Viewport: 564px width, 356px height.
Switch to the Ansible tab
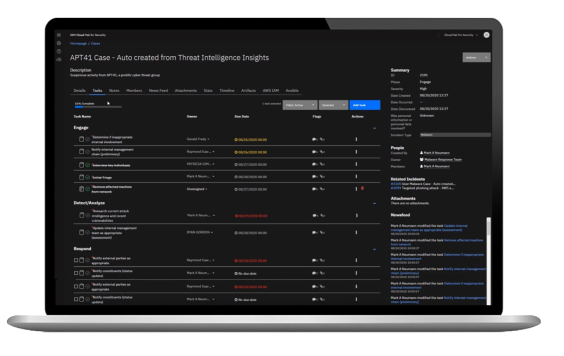292,91
